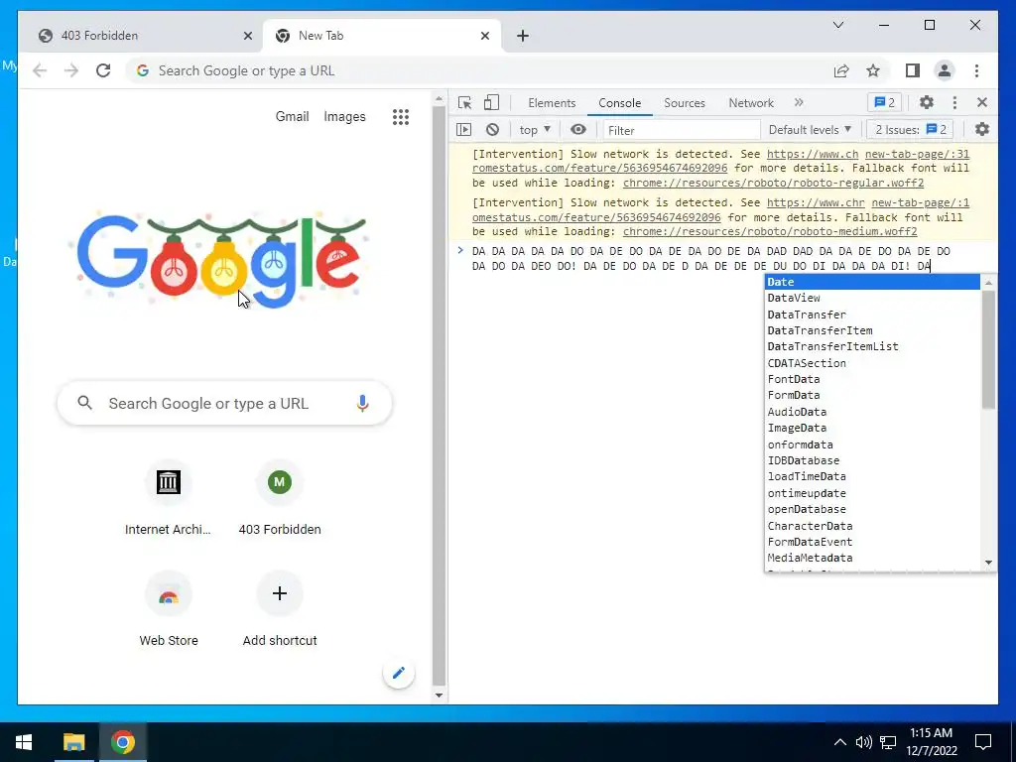
Task: Switch to the Console tab
Action: (619, 102)
